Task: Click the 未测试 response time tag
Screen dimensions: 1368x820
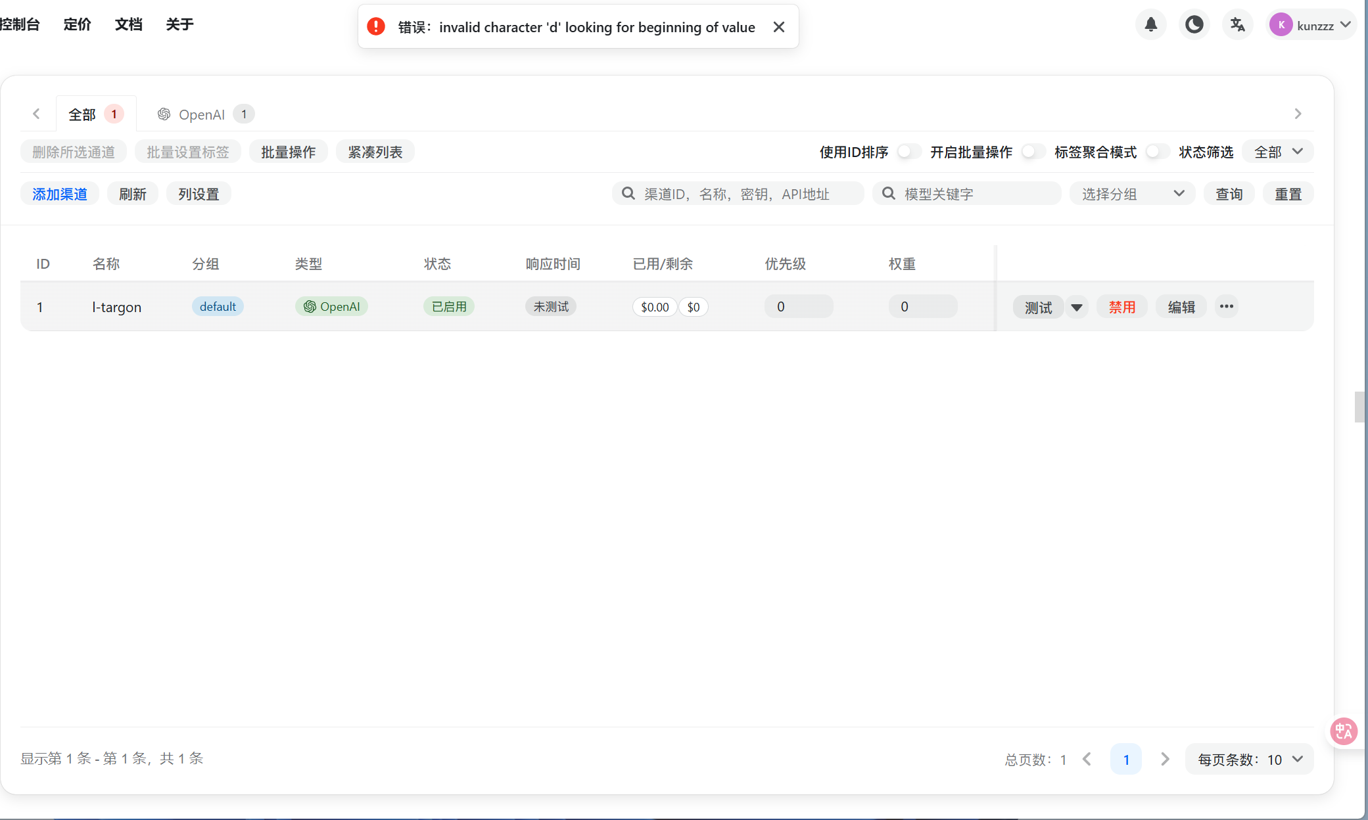Action: tap(551, 306)
